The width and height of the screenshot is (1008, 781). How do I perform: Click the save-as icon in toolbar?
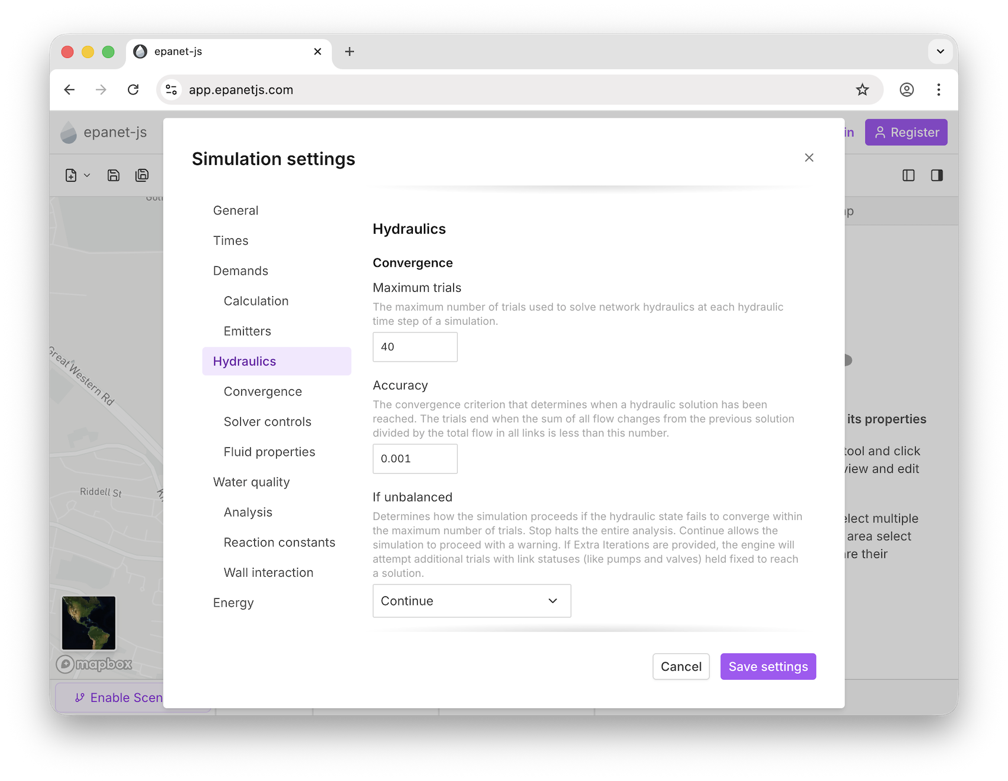pyautogui.click(x=142, y=175)
